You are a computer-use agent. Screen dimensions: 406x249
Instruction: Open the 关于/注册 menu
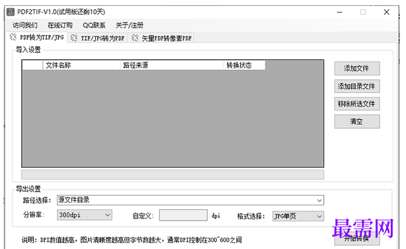(x=129, y=25)
